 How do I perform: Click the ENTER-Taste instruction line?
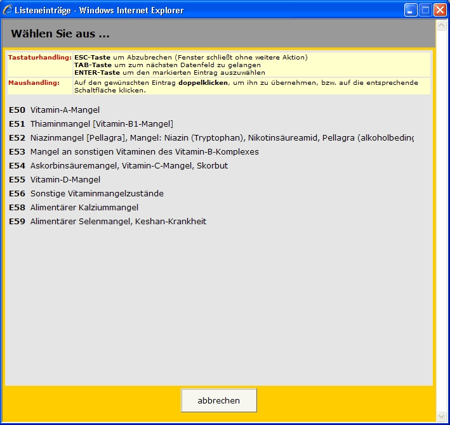(x=169, y=73)
